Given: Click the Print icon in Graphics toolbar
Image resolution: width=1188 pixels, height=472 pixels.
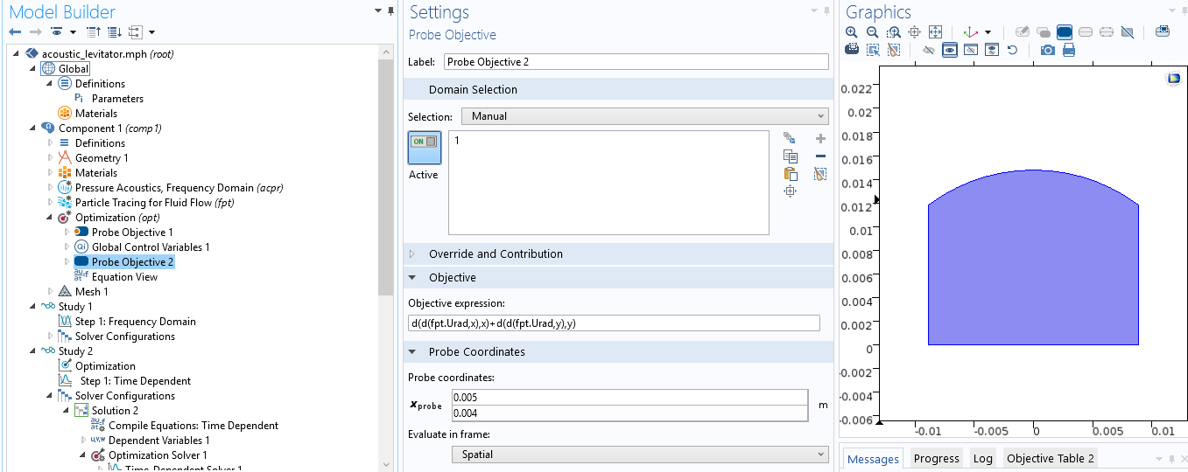Looking at the screenshot, I should point(1068,51).
